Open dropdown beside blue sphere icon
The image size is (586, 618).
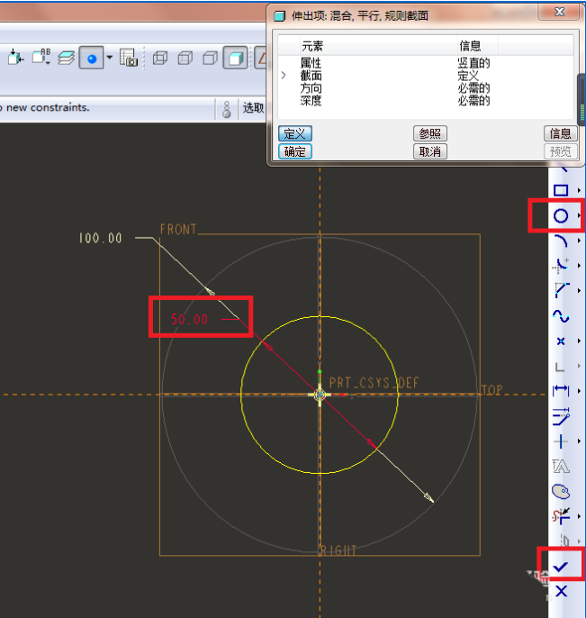[110, 59]
